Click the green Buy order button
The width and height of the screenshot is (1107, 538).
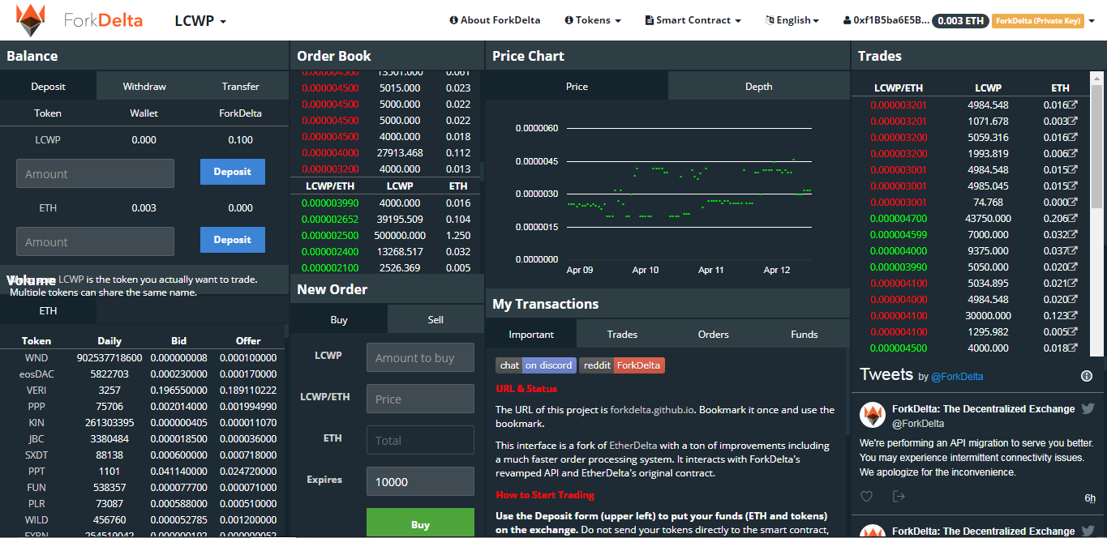[420, 523]
